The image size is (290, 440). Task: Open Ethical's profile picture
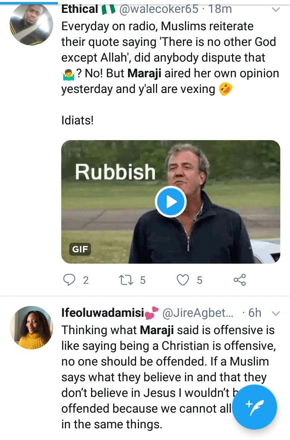(x=31, y=23)
